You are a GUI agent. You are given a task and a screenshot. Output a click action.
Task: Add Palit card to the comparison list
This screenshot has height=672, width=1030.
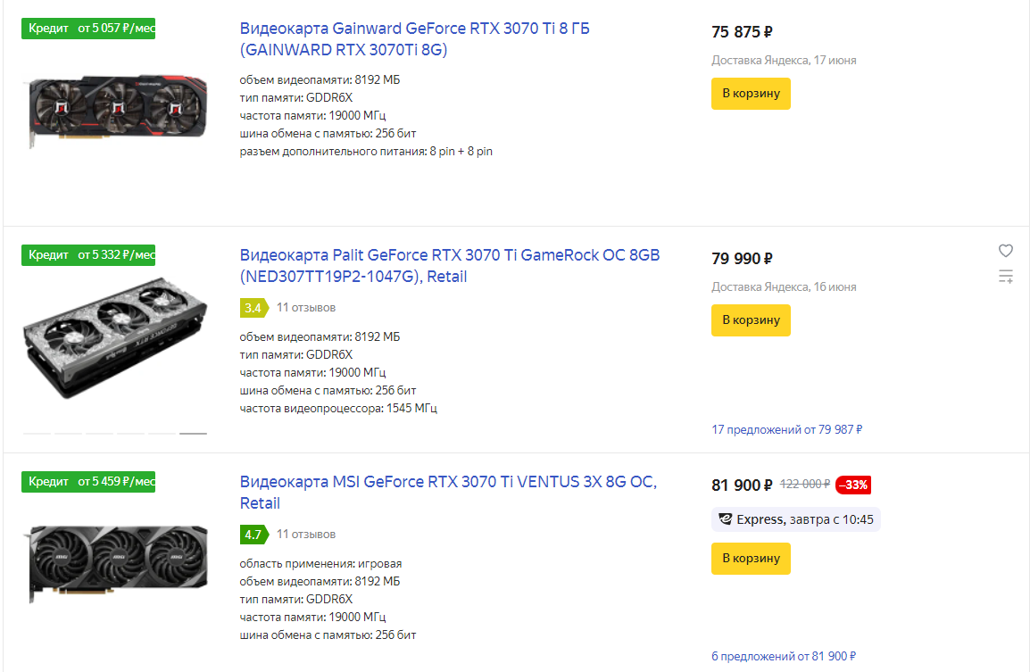[x=1006, y=277]
